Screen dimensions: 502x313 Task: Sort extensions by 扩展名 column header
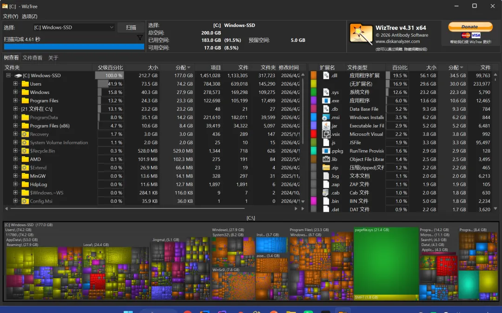pos(327,67)
